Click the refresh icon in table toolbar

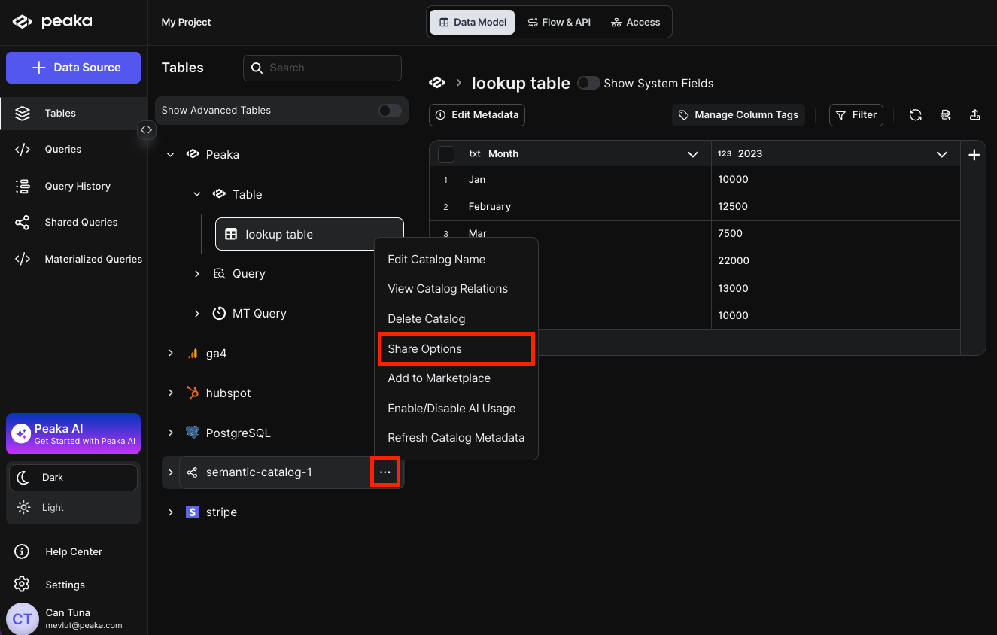click(915, 115)
